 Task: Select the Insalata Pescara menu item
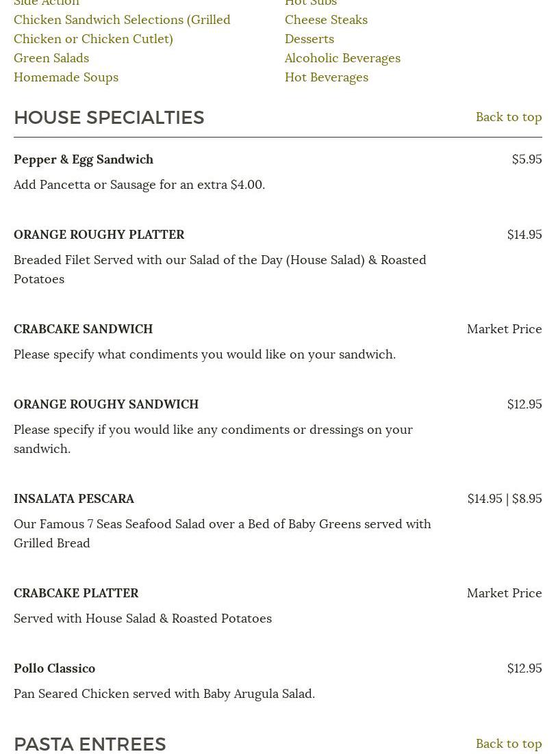click(x=74, y=499)
